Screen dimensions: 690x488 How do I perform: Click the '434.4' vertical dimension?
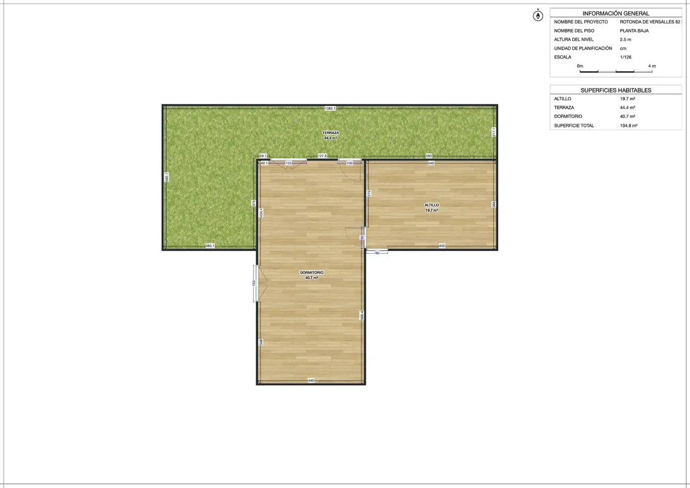[x=261, y=213]
